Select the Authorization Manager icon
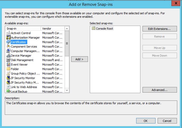 8,38
